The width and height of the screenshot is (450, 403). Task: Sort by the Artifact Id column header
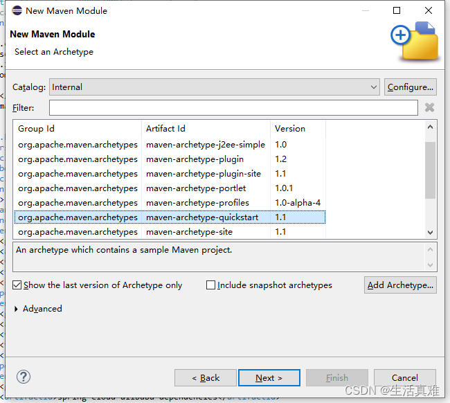click(206, 129)
